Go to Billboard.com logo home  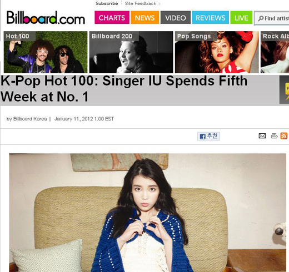[x=46, y=18]
